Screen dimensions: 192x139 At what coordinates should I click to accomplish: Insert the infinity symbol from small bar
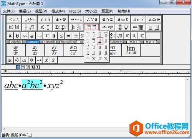tap(25, 36)
